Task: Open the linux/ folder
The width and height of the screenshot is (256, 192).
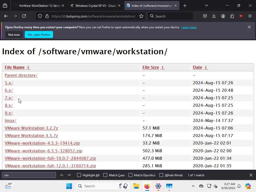Action: (10, 120)
